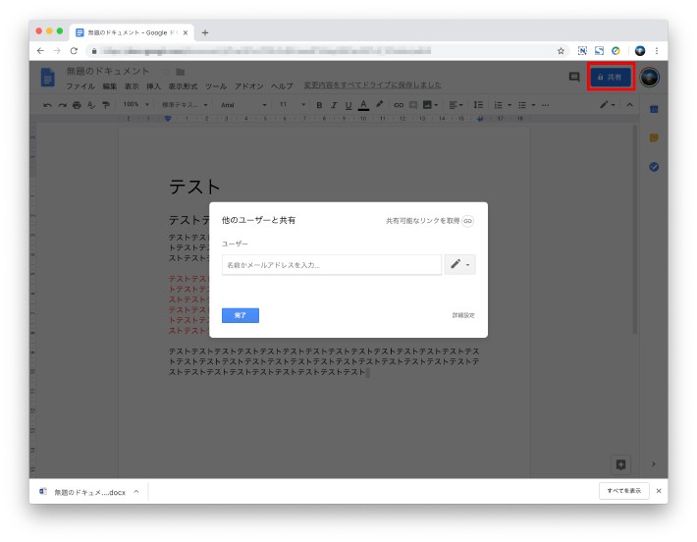Get shareable link icon in dialog
This screenshot has height=542, width=697.
[x=467, y=221]
